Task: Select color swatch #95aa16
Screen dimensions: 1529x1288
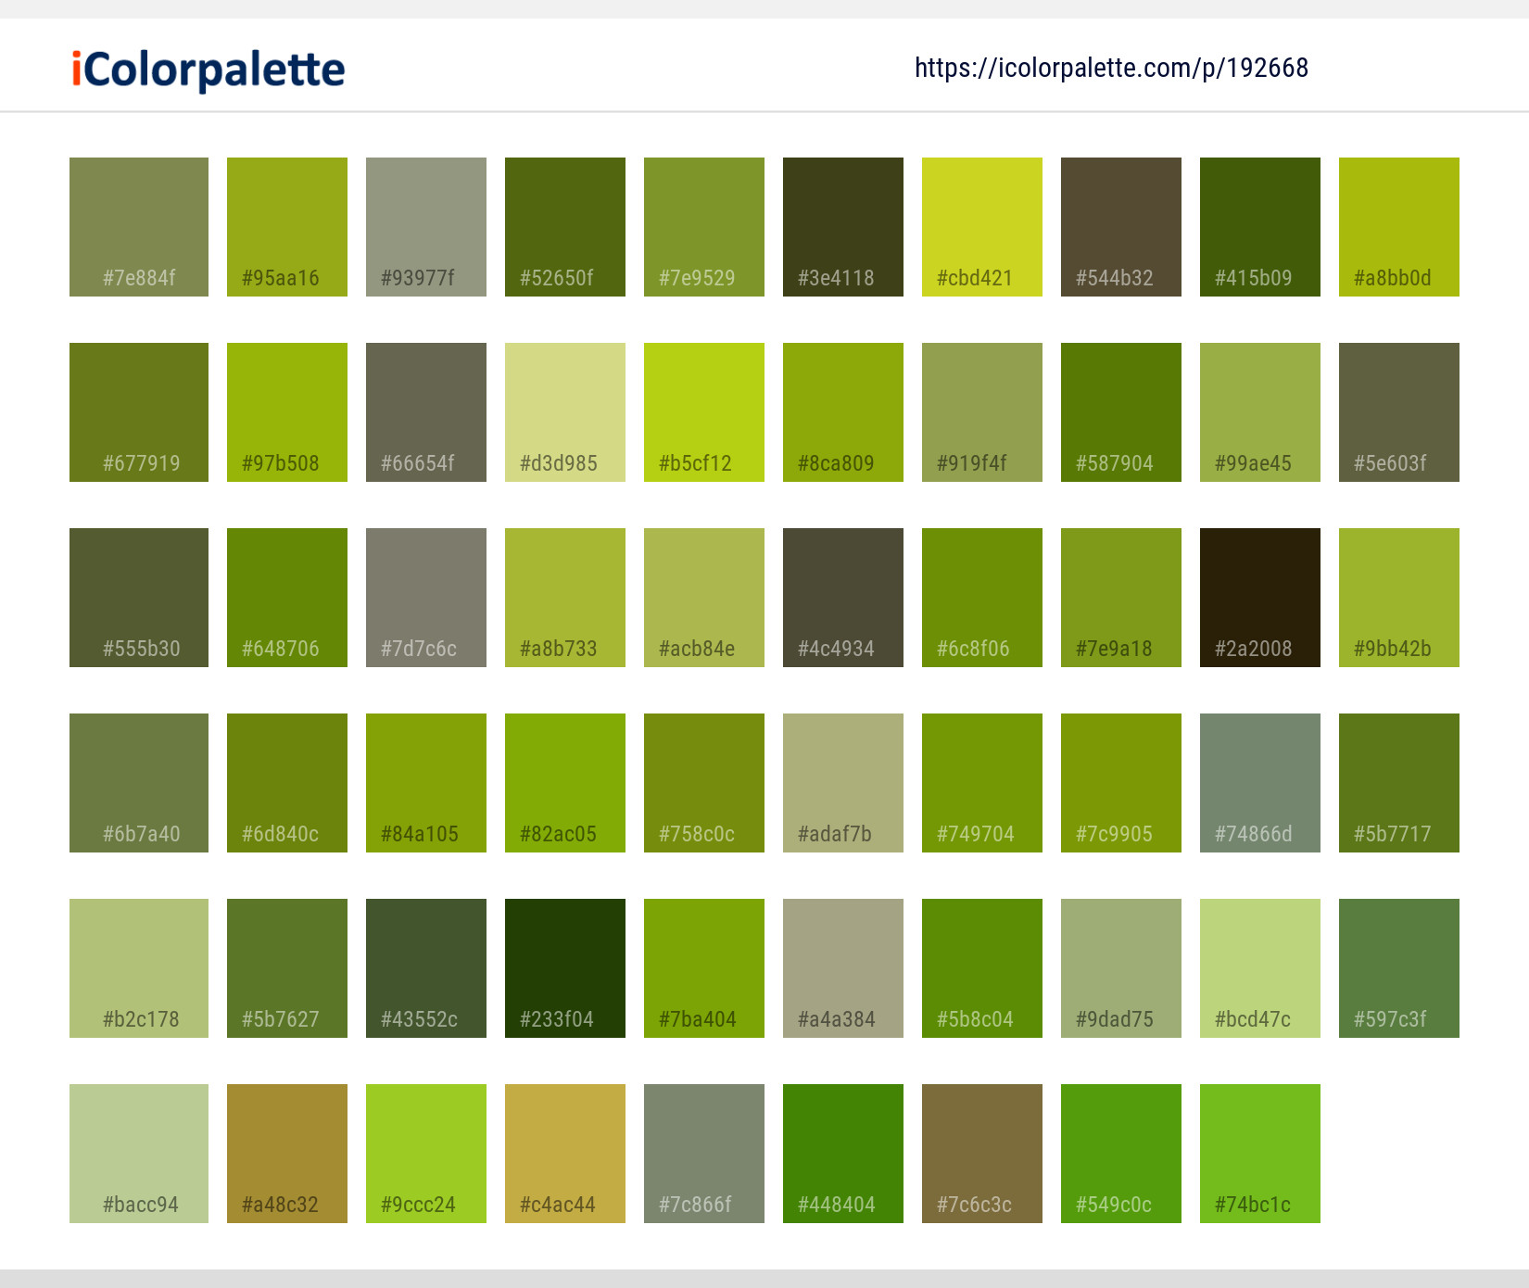Action: tap(287, 227)
